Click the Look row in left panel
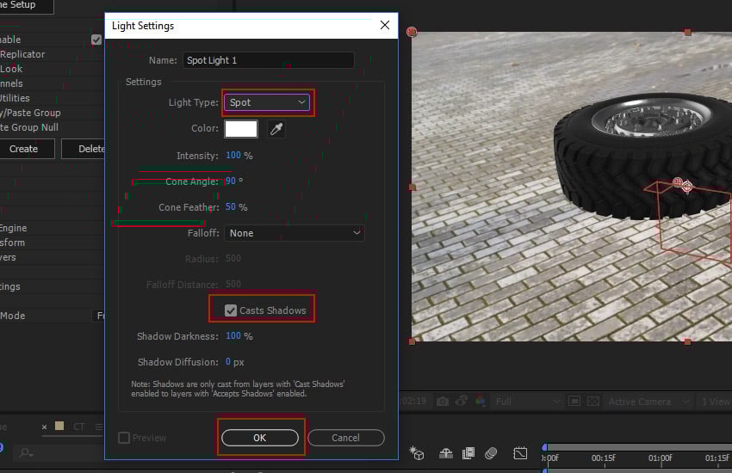 coord(11,69)
